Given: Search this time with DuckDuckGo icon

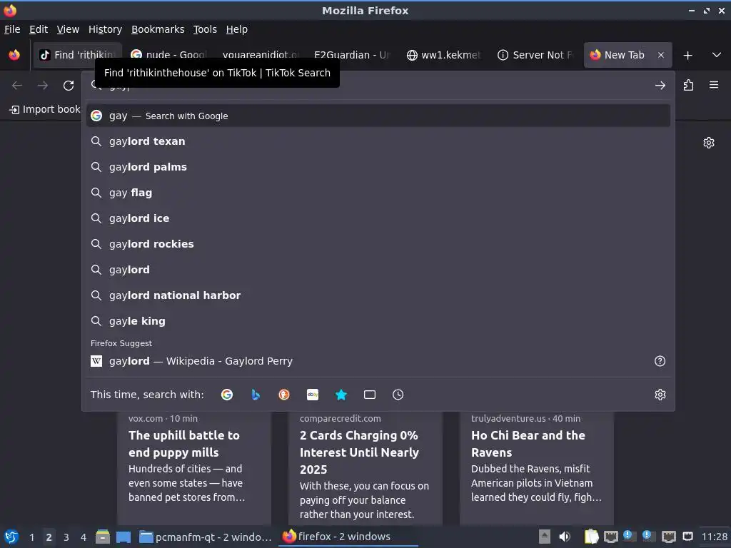Looking at the screenshot, I should [284, 395].
